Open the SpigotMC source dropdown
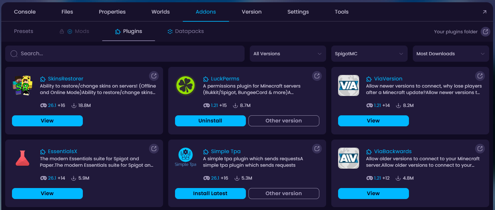 (x=369, y=54)
